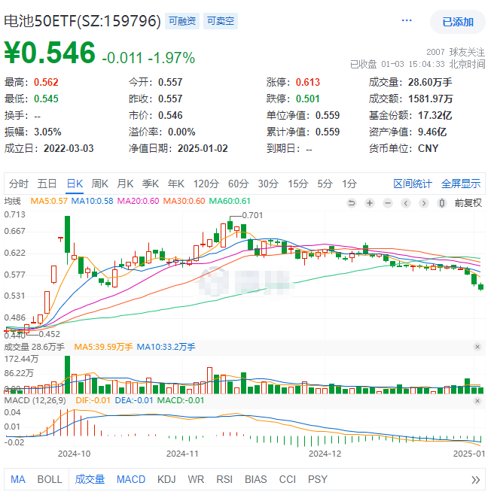Expand more indicators with double chevron
The height and width of the screenshot is (498, 497).
click(x=475, y=480)
